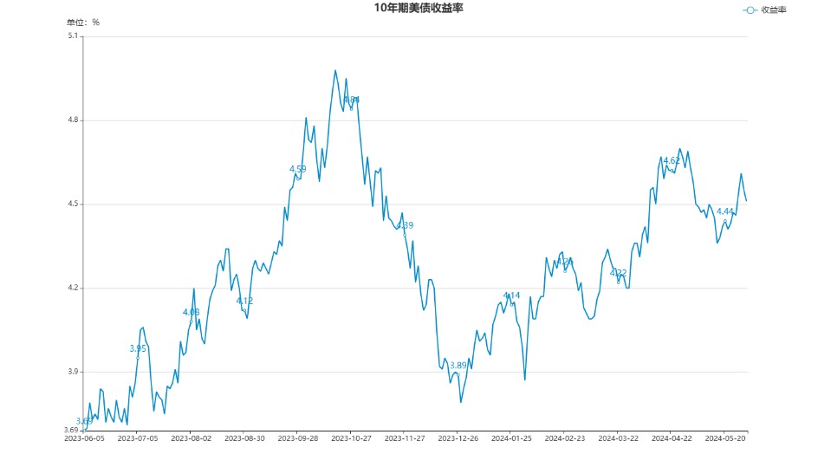Click the 4.14 data point label
Screen dimensions: 831x467
click(x=511, y=295)
